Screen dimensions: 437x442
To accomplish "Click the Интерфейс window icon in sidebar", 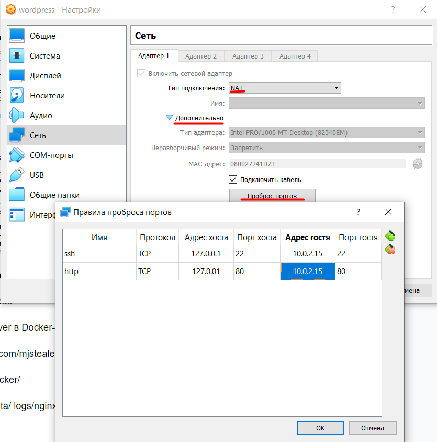I will click(17, 214).
